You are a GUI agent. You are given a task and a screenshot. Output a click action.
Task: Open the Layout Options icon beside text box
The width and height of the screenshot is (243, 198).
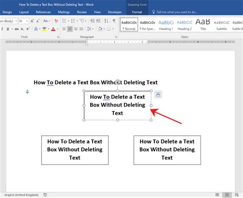pos(158,95)
